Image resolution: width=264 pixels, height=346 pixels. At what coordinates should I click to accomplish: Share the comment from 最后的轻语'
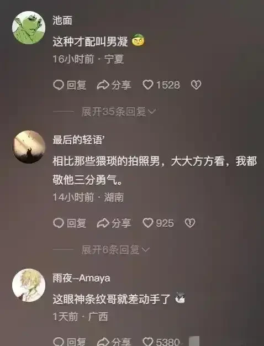114,223
